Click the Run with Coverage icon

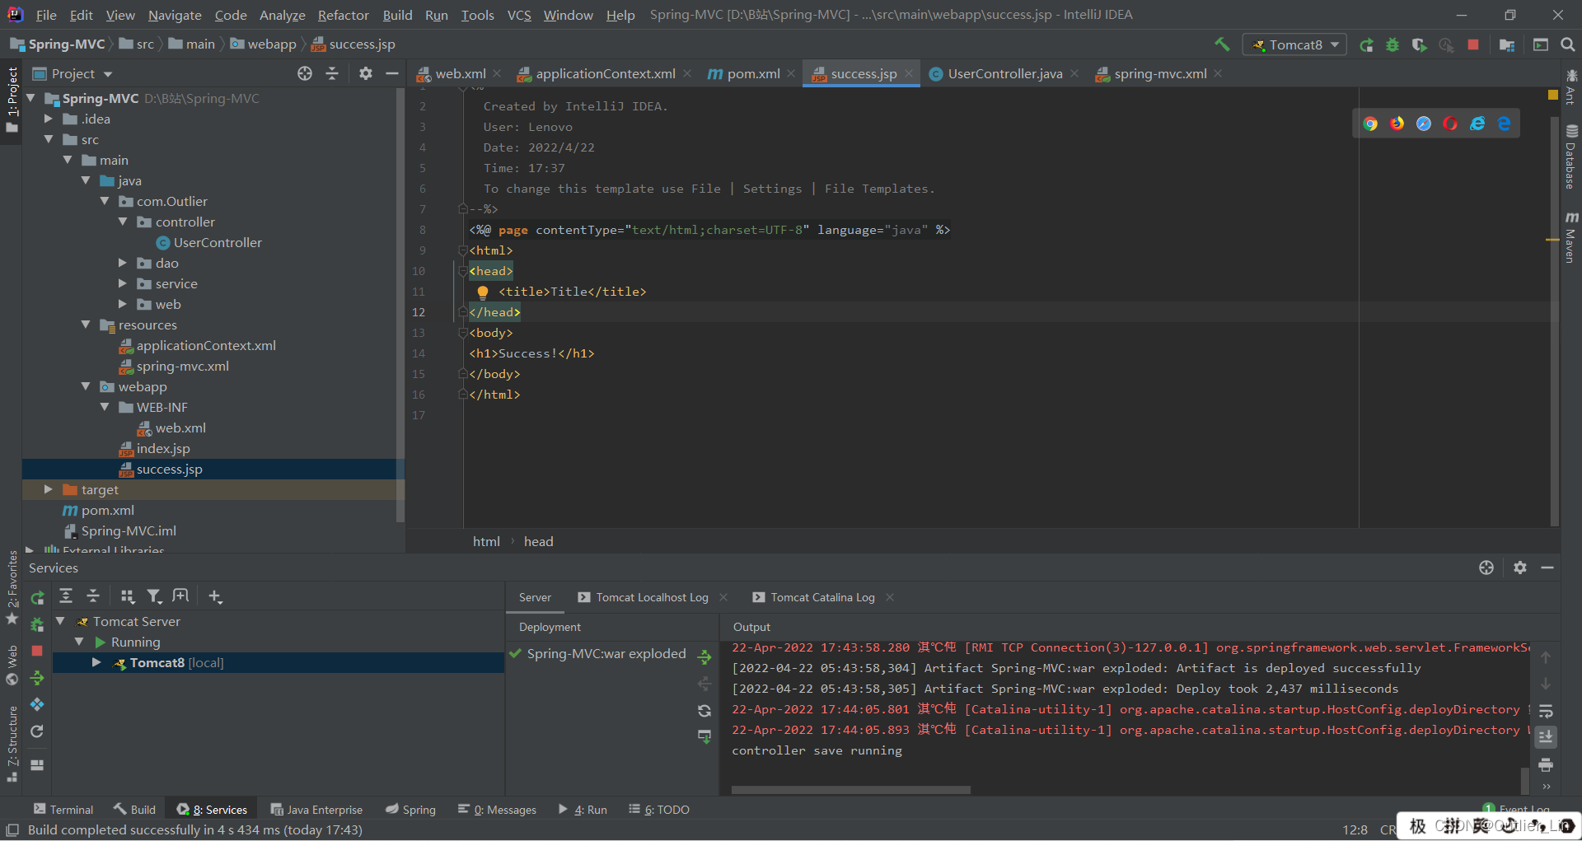click(1419, 45)
